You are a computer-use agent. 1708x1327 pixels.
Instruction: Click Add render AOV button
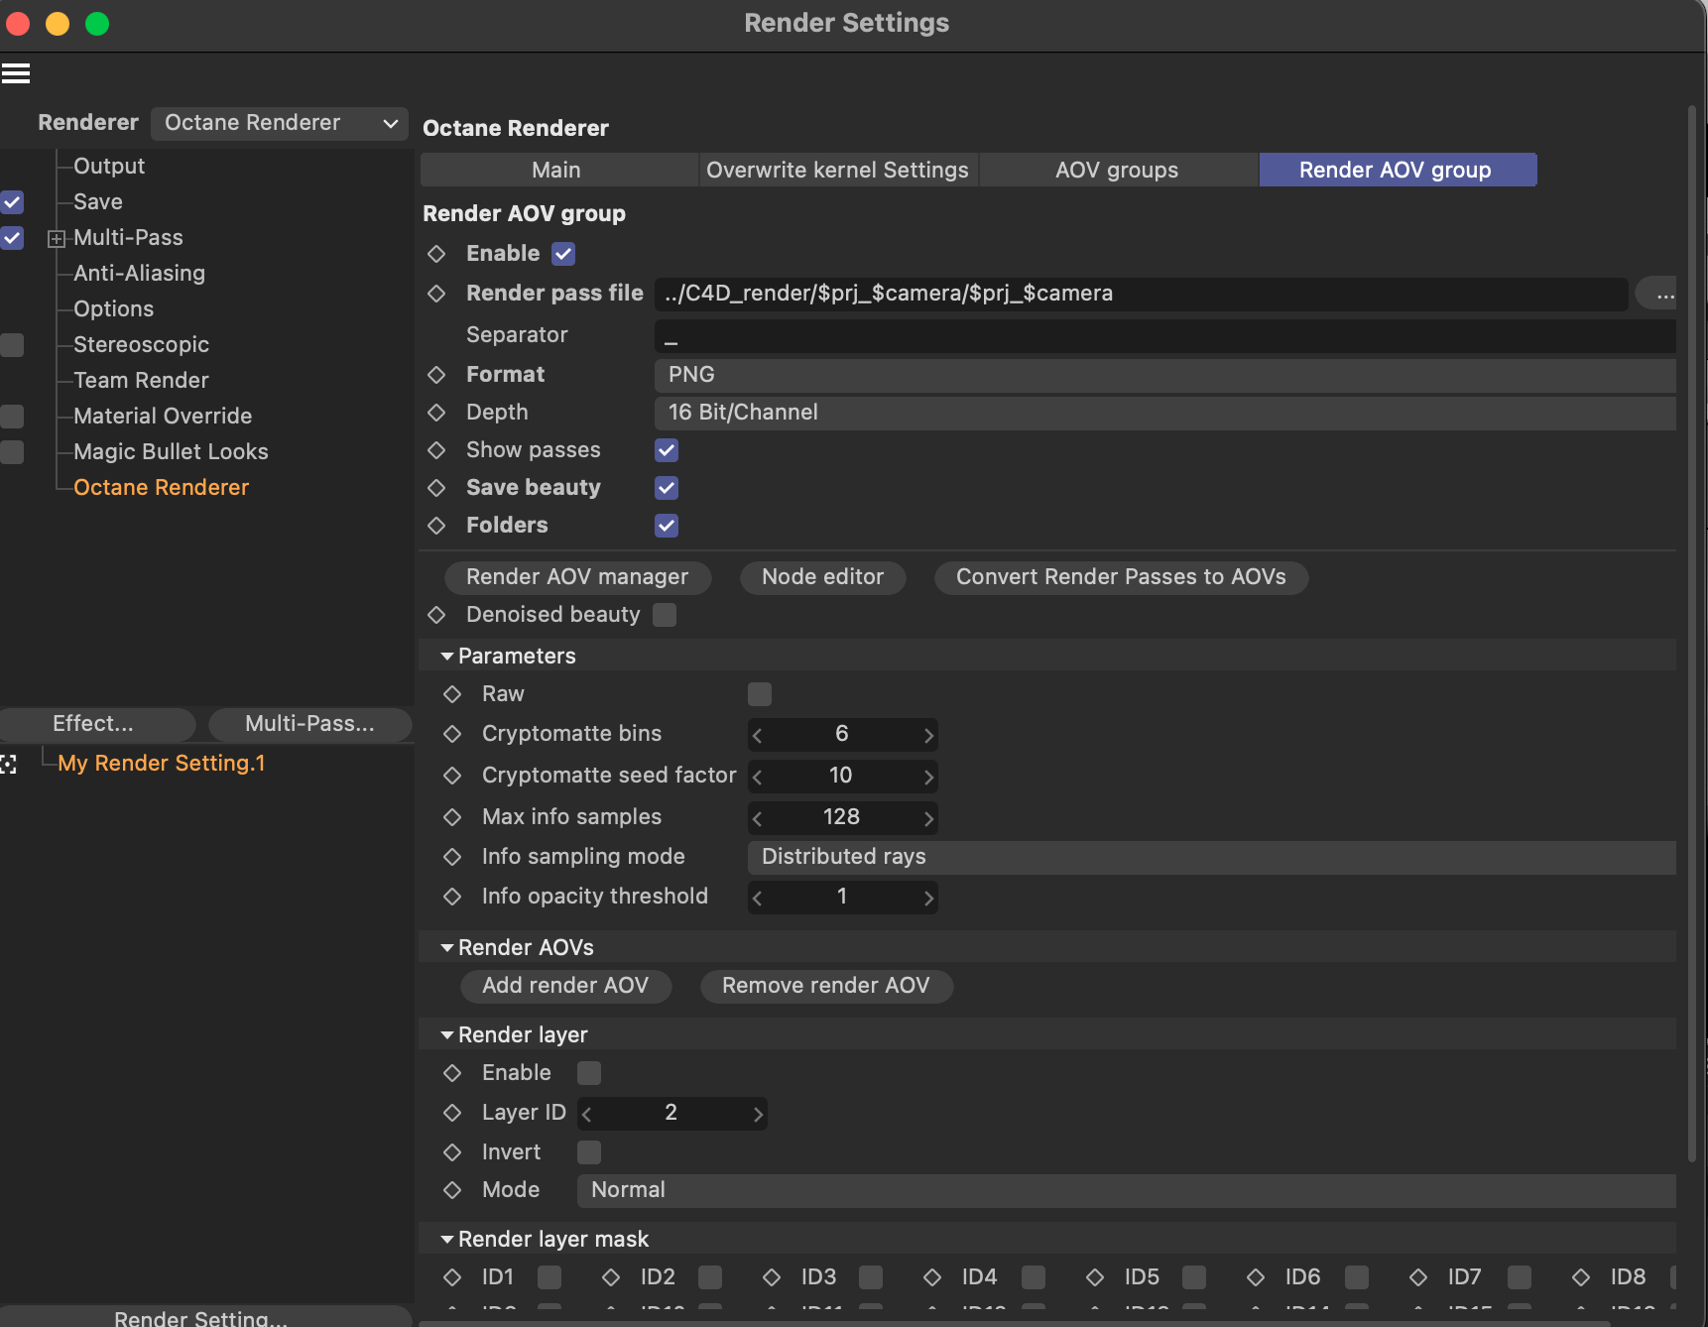click(566, 986)
